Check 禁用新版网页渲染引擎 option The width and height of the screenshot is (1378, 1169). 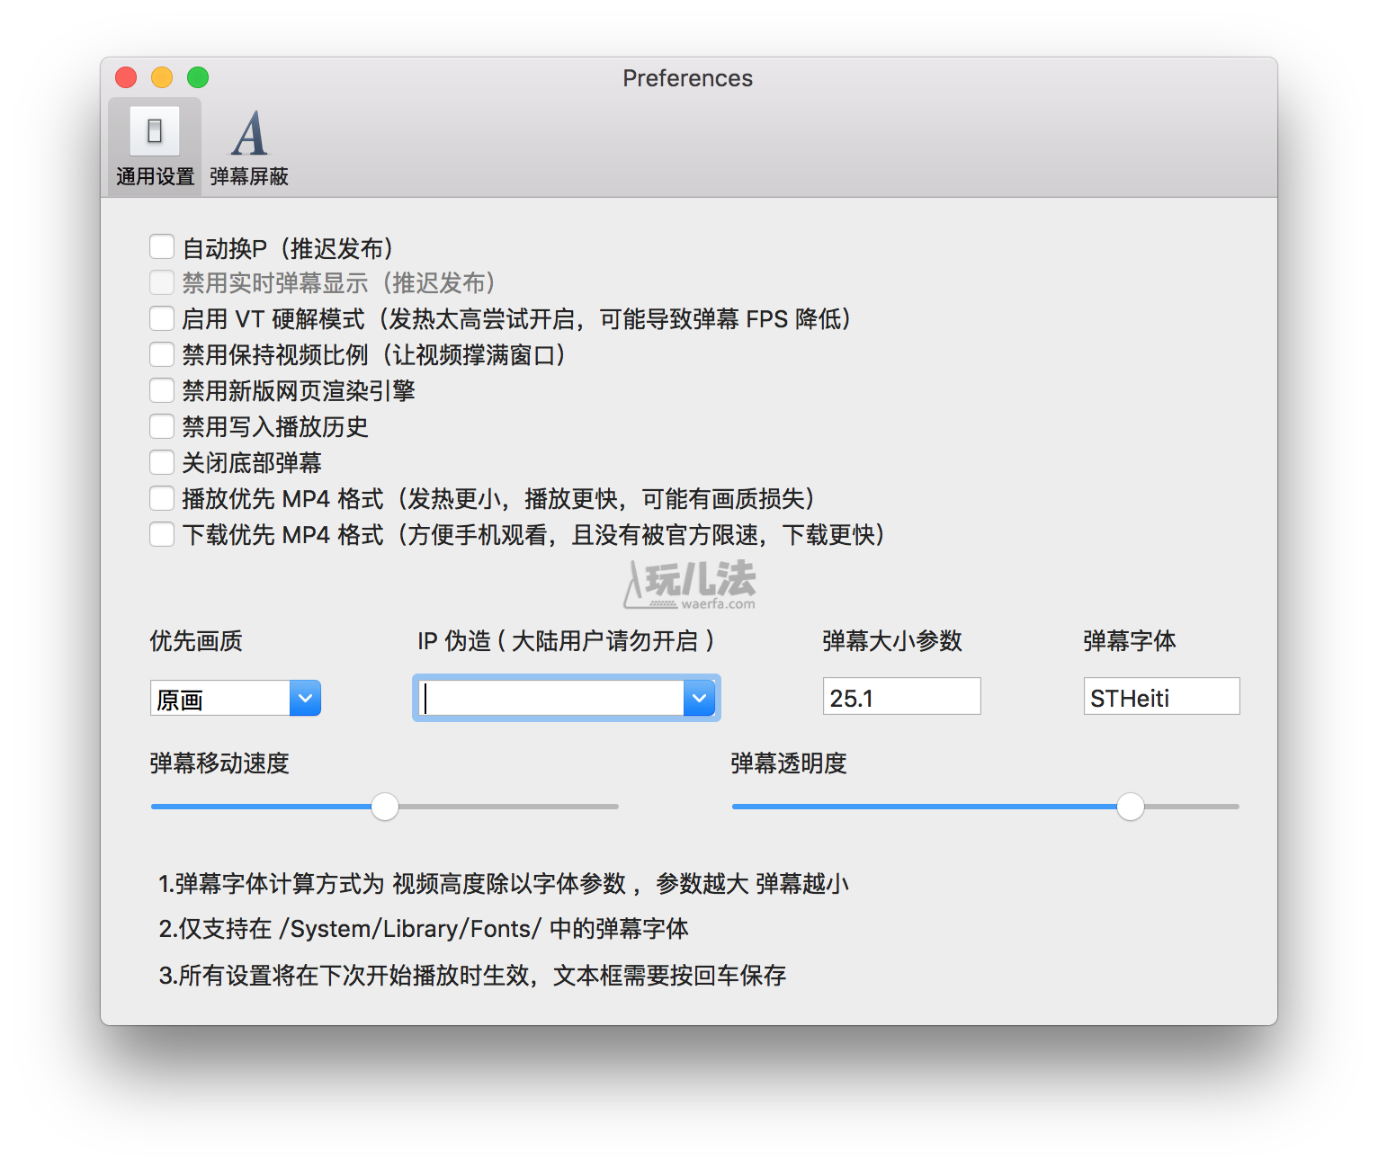pyautogui.click(x=162, y=390)
